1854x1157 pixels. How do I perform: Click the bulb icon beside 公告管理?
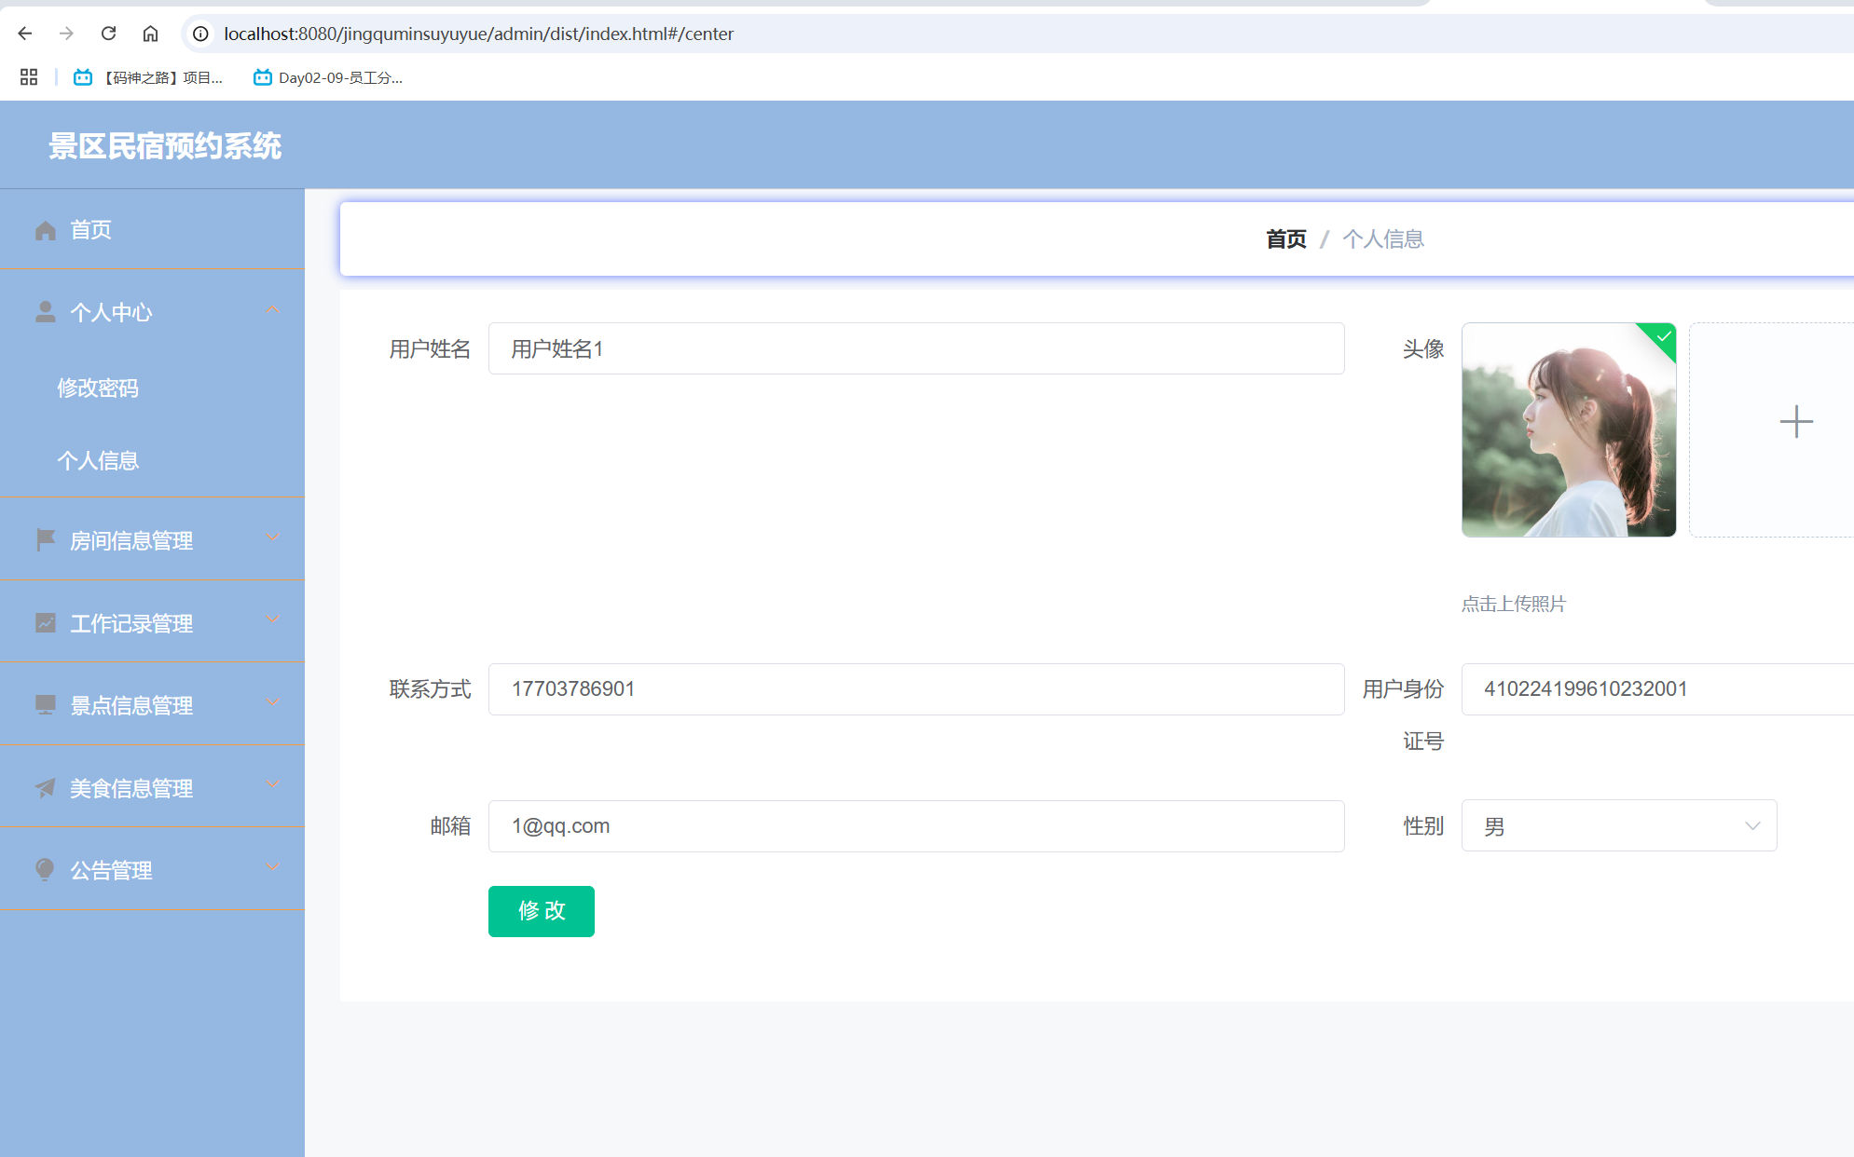tap(45, 869)
